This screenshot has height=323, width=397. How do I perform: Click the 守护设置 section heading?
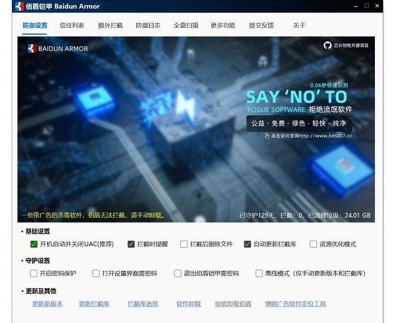pos(37,261)
